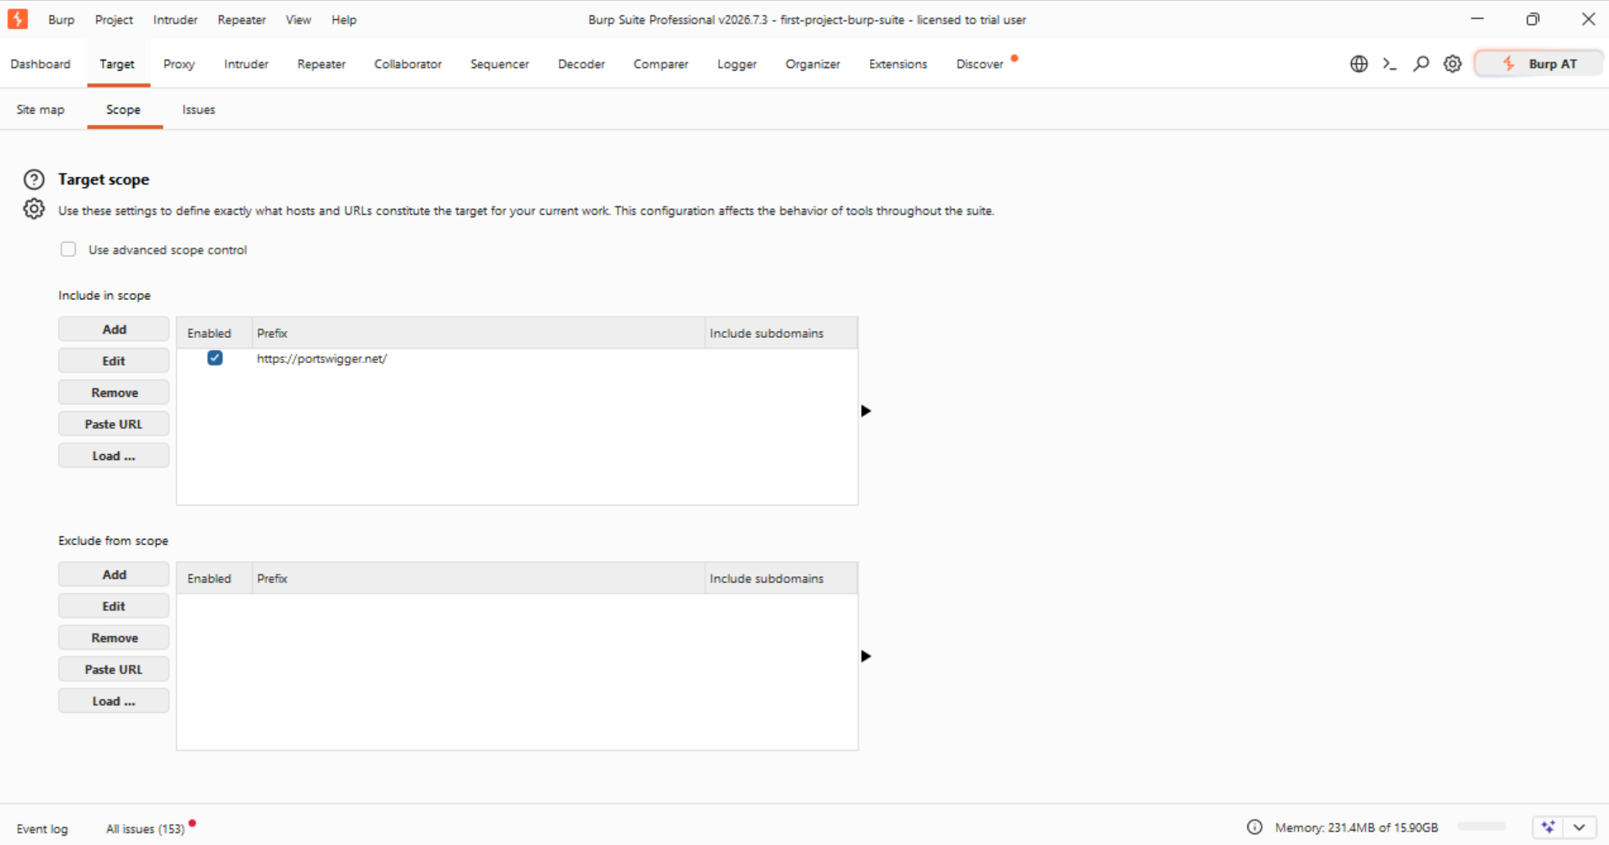Click Edit under Include in scope
The image size is (1609, 845).
pyautogui.click(x=114, y=361)
